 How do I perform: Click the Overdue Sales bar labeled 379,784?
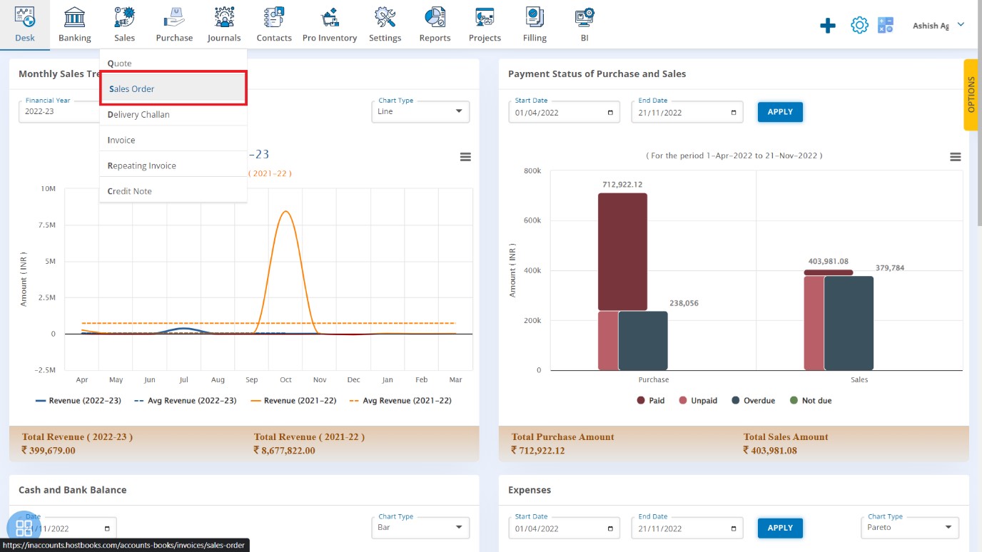pyautogui.click(x=849, y=323)
